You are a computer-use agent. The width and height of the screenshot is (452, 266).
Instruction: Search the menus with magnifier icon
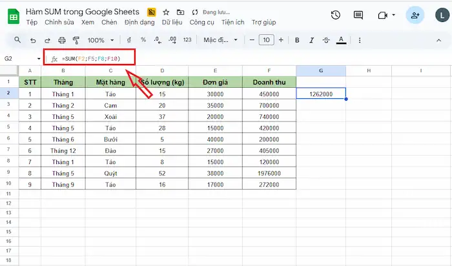pyautogui.click(x=17, y=40)
